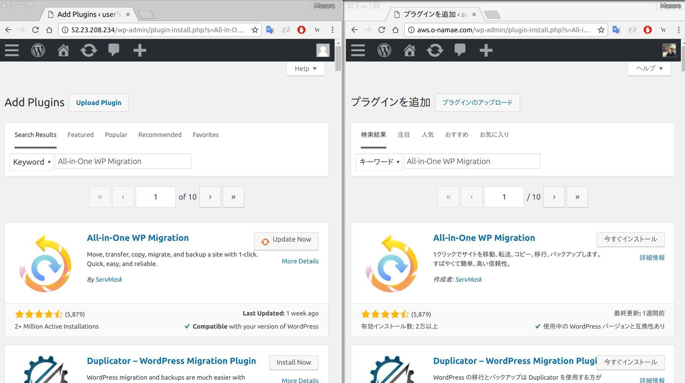The width and height of the screenshot is (685, 383).
Task: Open the キーワード search type dropdown
Action: tap(379, 162)
